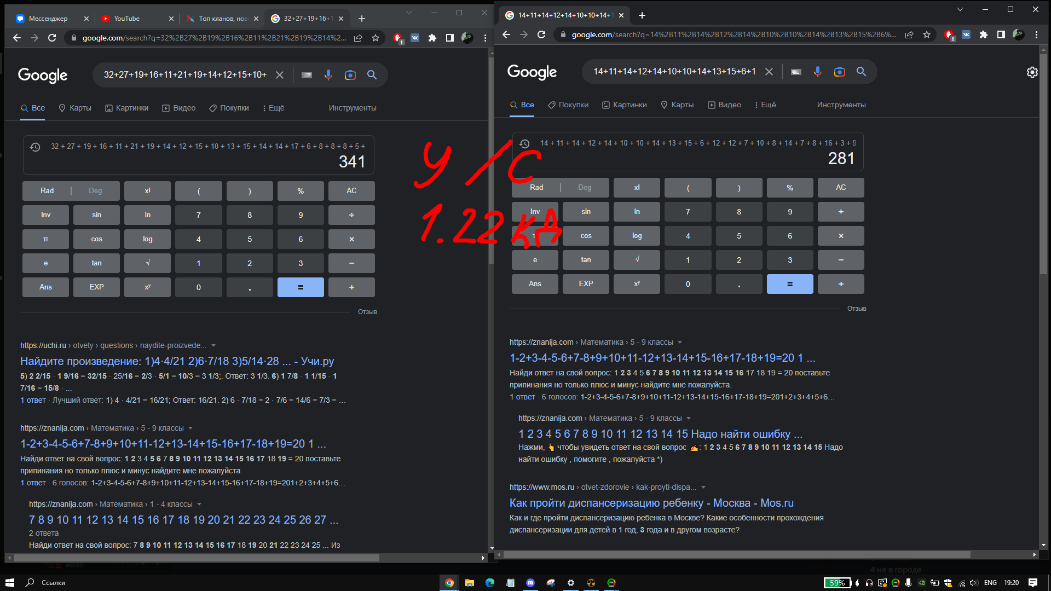Open Mos.ru диспансеризация result link
This screenshot has width=1051, height=591.
point(651,503)
